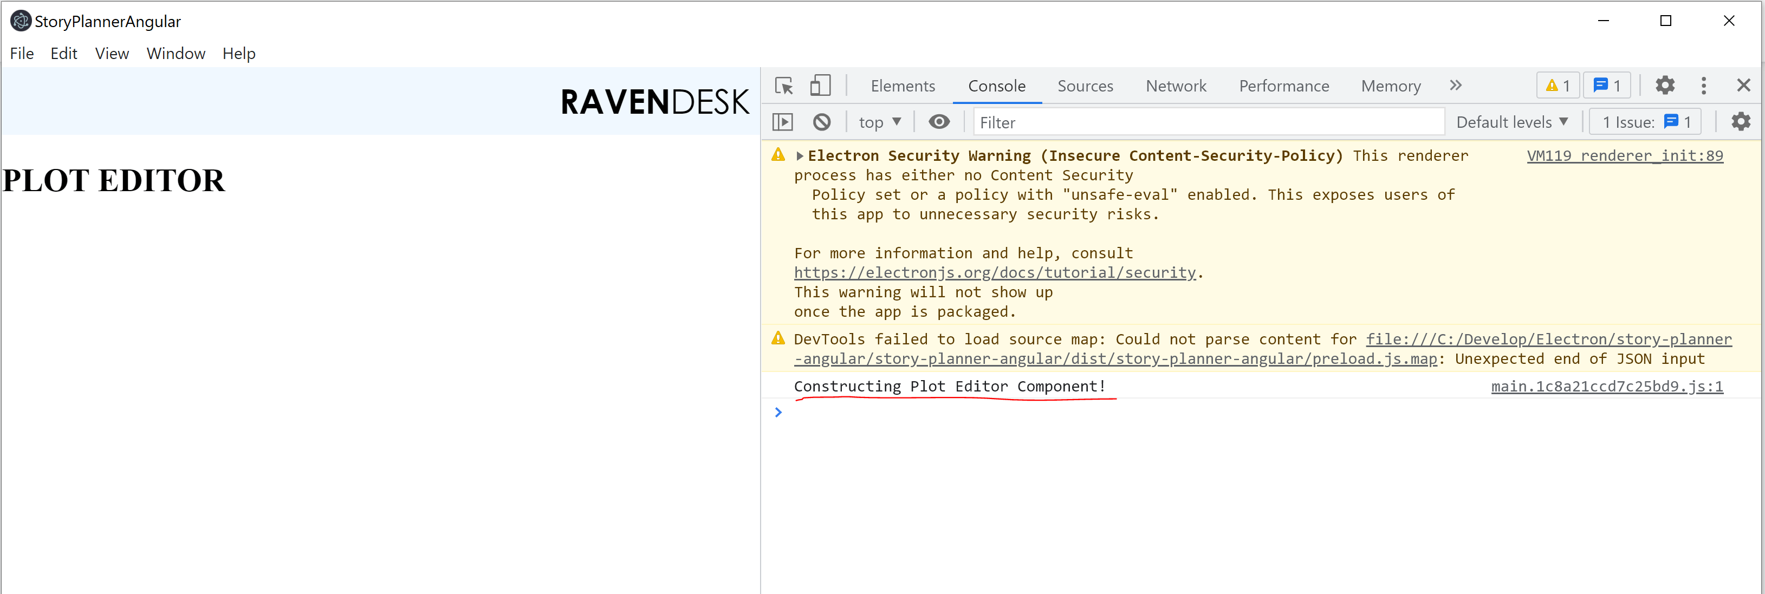Click the yellow warnings counter badge

click(1558, 85)
